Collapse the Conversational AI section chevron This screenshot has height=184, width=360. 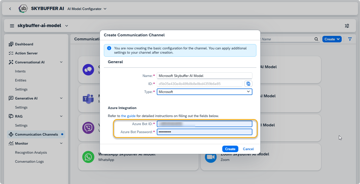click(61, 62)
